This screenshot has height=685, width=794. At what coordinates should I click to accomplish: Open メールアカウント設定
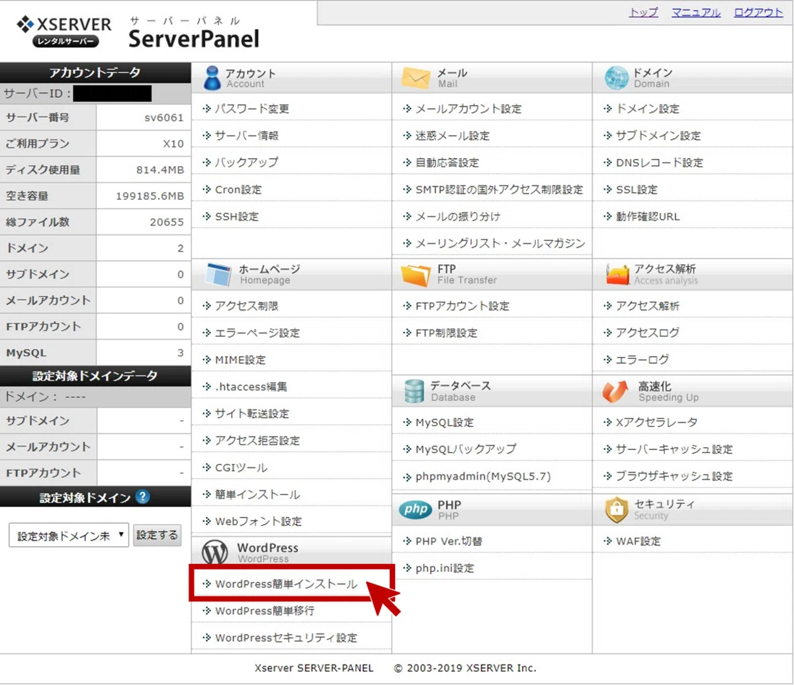(468, 109)
